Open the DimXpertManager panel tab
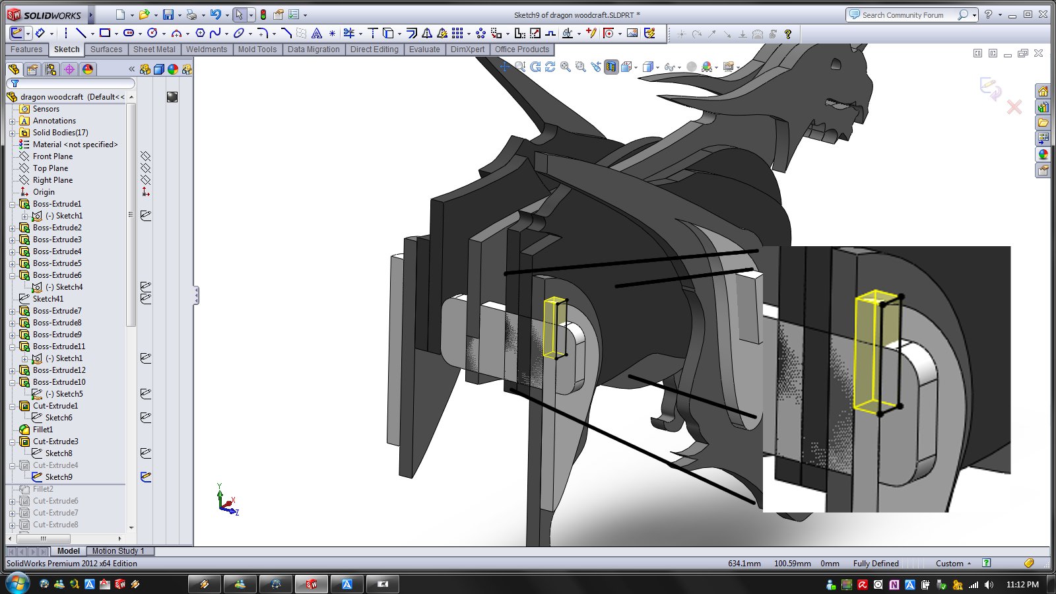Viewport: 1056px width, 594px height. [69, 69]
